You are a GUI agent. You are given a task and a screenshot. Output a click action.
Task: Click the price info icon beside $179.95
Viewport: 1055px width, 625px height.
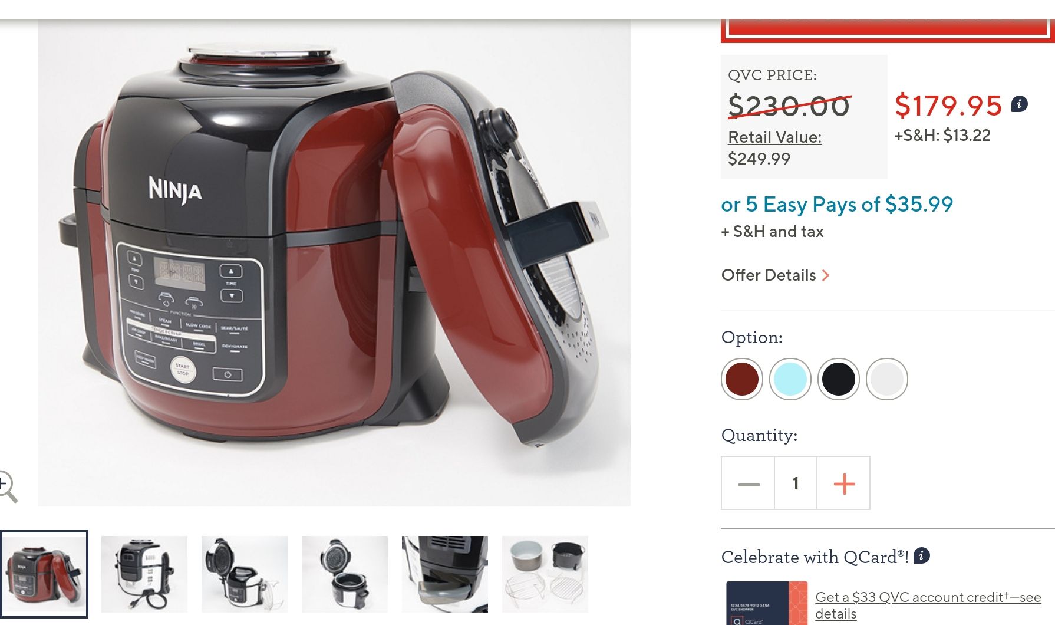click(1020, 104)
